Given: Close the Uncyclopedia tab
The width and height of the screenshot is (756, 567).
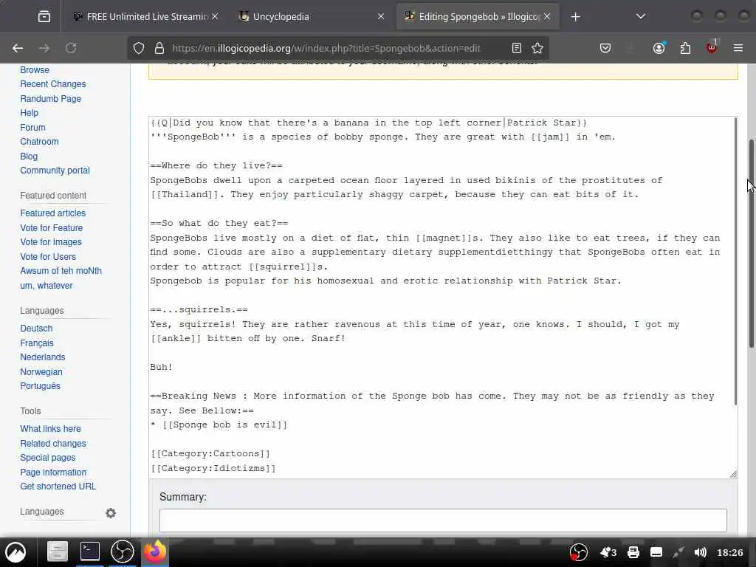Looking at the screenshot, I should click(381, 17).
